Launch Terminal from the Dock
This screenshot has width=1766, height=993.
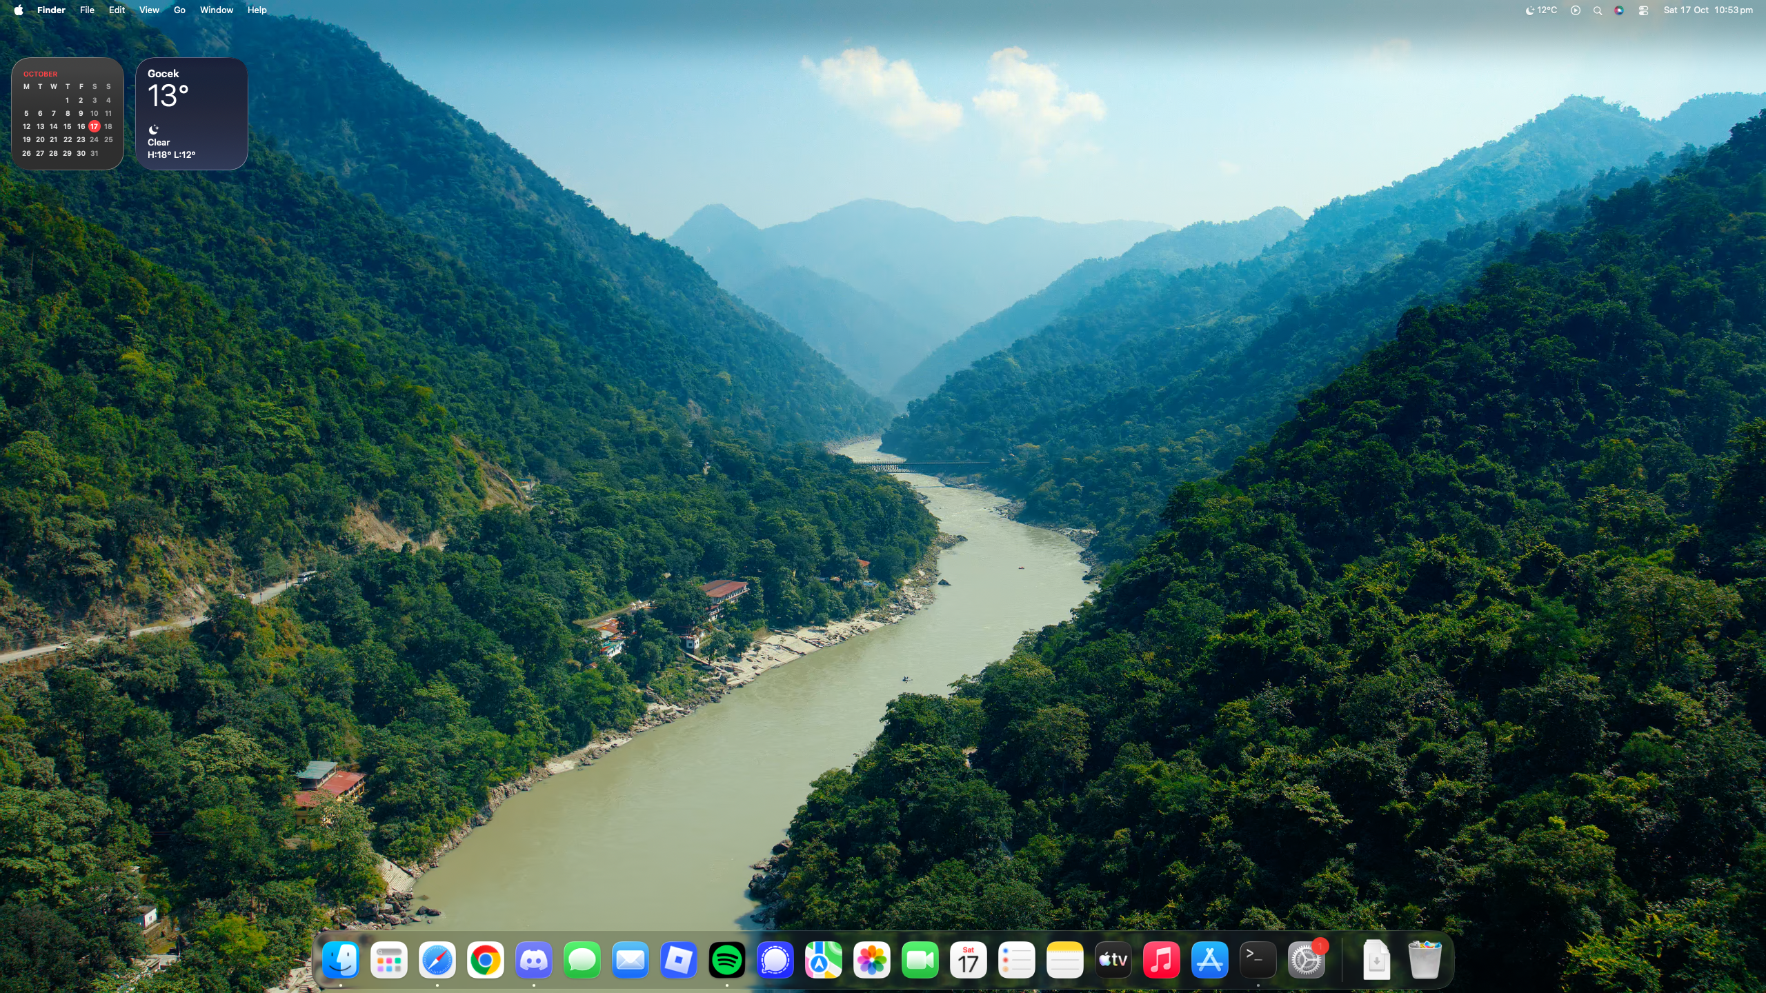click(x=1258, y=960)
